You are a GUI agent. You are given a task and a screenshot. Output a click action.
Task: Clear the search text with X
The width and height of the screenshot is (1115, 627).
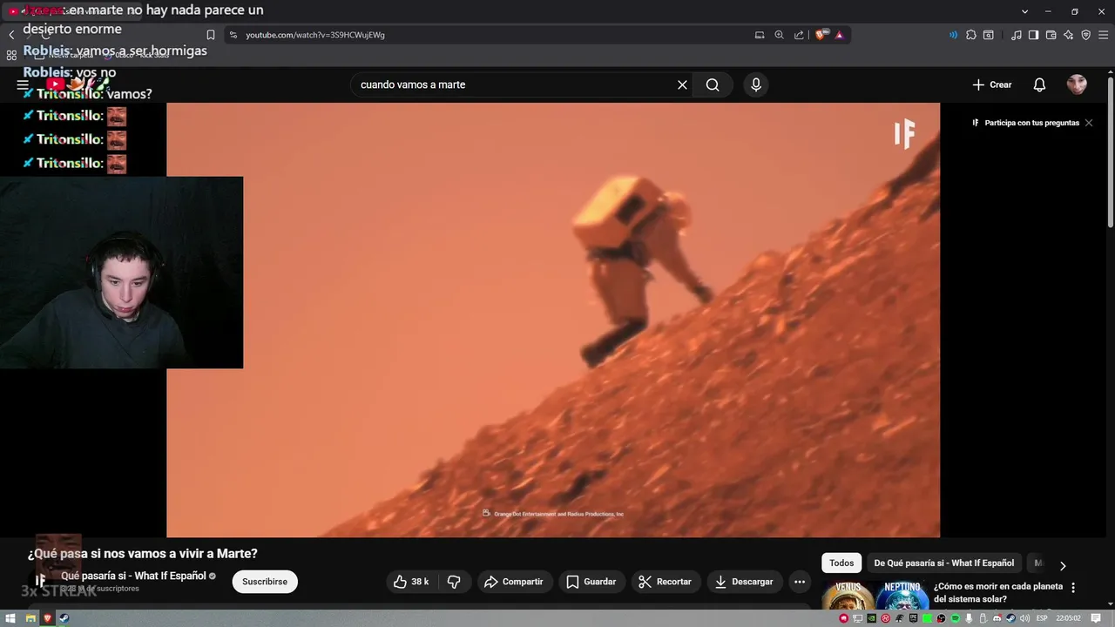pyautogui.click(x=682, y=84)
